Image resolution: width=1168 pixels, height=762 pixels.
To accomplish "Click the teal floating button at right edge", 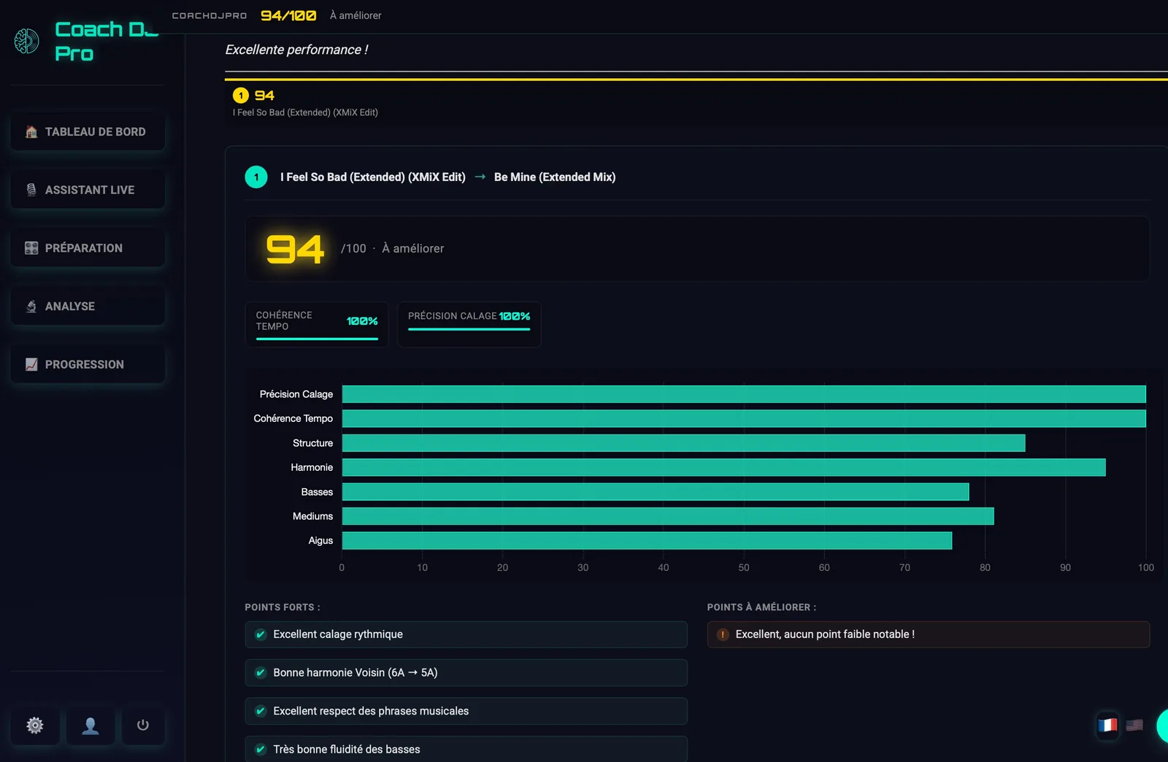I will [1162, 726].
